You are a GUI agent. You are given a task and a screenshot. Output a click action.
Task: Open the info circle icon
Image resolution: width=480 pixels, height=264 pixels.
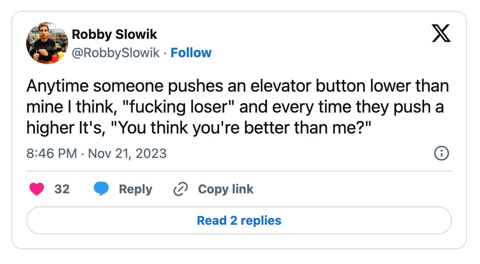pos(442,153)
